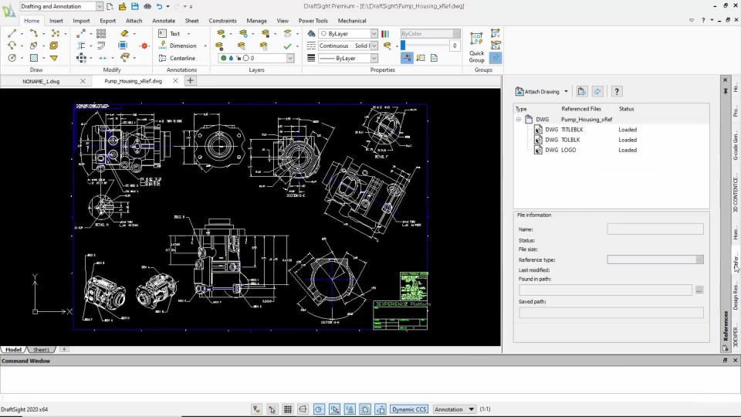Click the Centerline annotation tool
This screenshot has width=741, height=417.
coord(178,58)
